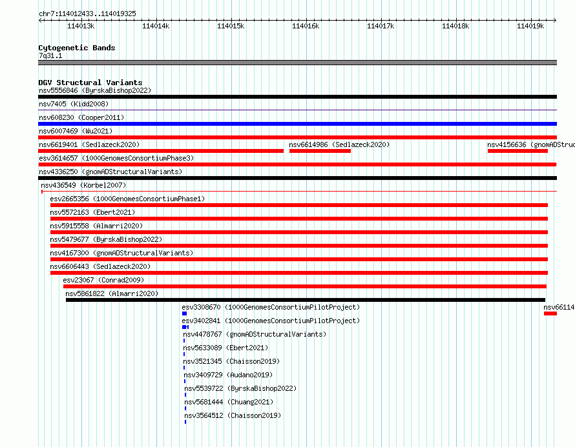Click the 114017k ruler tick label

(381, 26)
